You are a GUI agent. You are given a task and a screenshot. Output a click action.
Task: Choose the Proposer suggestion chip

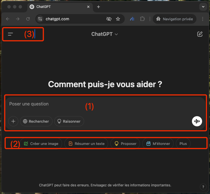tap(125, 144)
